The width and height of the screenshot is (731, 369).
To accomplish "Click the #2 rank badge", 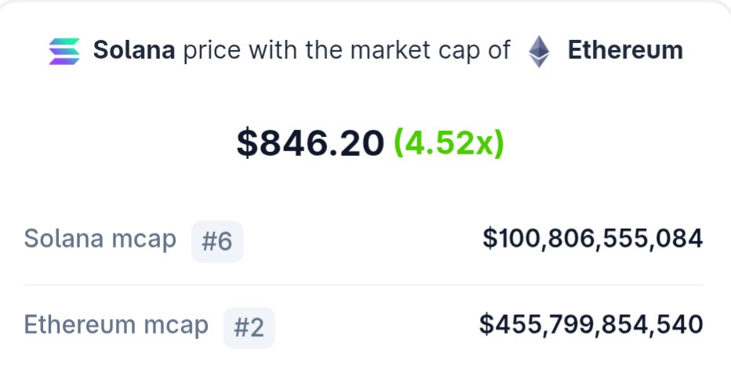I will point(249,327).
